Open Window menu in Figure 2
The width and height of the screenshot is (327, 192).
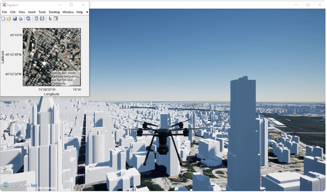click(68, 12)
